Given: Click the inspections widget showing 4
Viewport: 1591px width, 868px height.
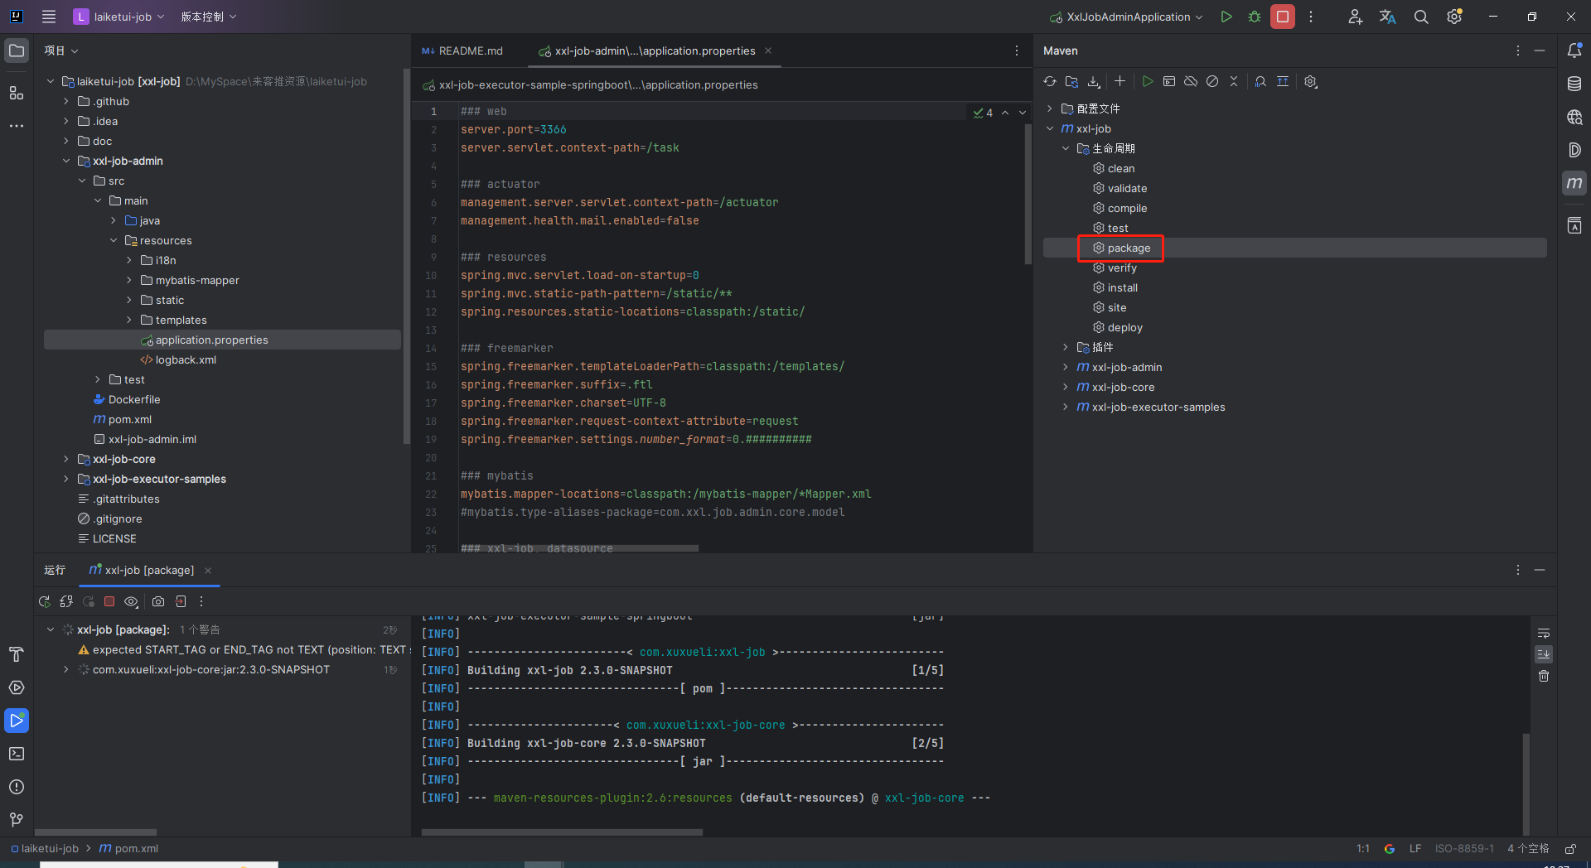Looking at the screenshot, I should (x=983, y=113).
